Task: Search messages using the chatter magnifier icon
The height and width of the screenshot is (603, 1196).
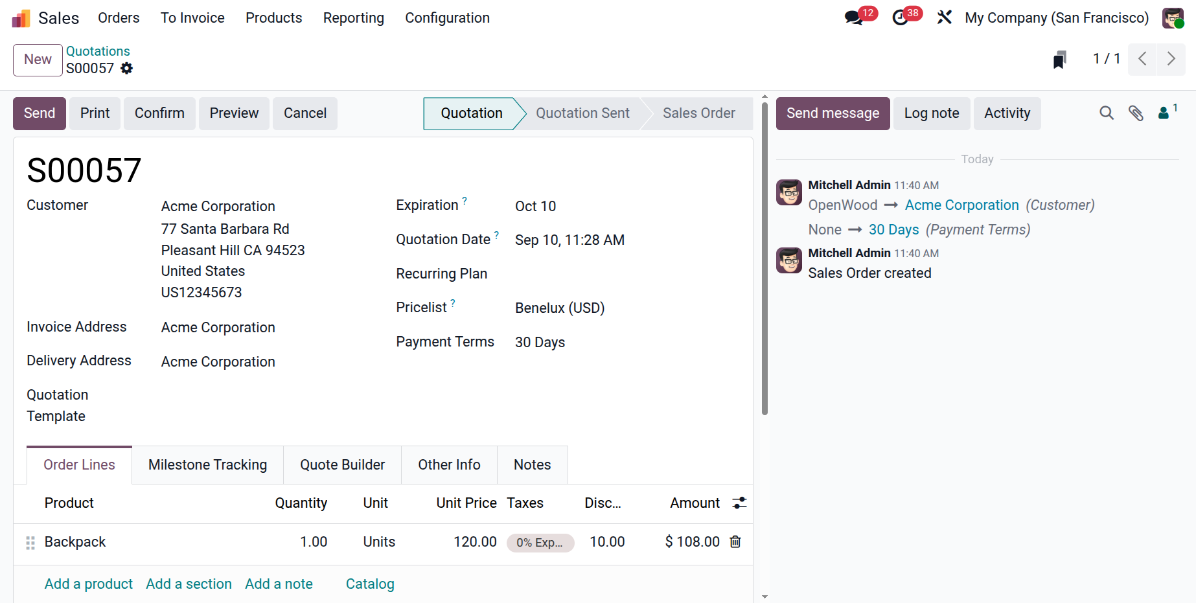Action: (x=1107, y=113)
